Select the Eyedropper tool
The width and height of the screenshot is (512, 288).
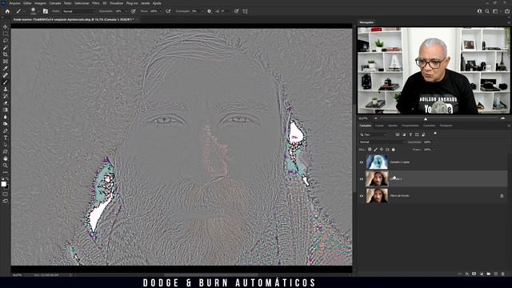[x=6, y=68]
